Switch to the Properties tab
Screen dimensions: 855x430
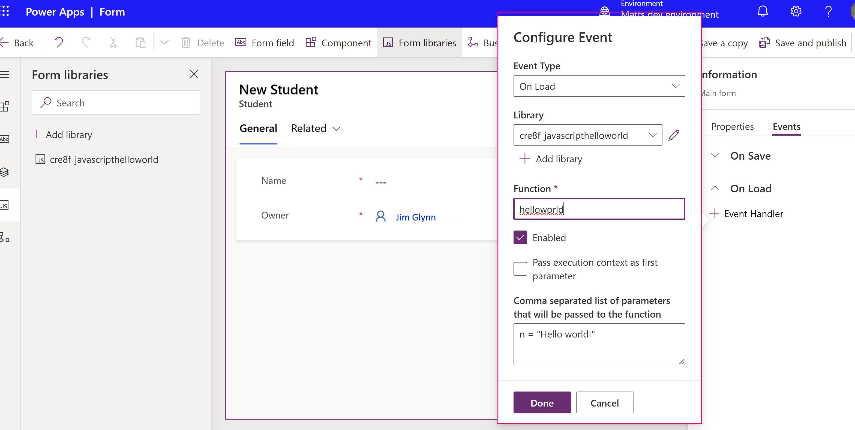[732, 127]
